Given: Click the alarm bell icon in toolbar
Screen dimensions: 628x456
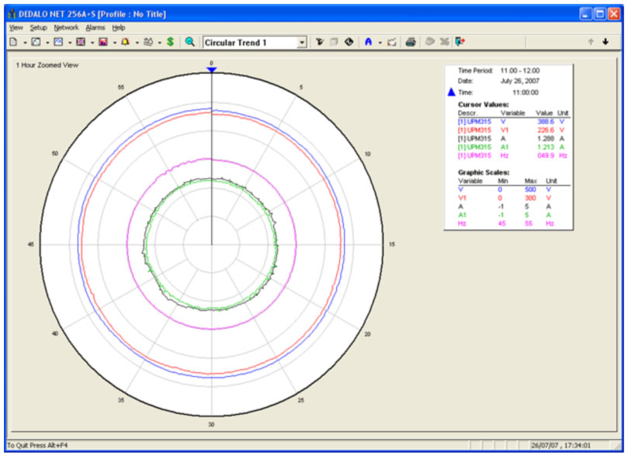Looking at the screenshot, I should (125, 42).
